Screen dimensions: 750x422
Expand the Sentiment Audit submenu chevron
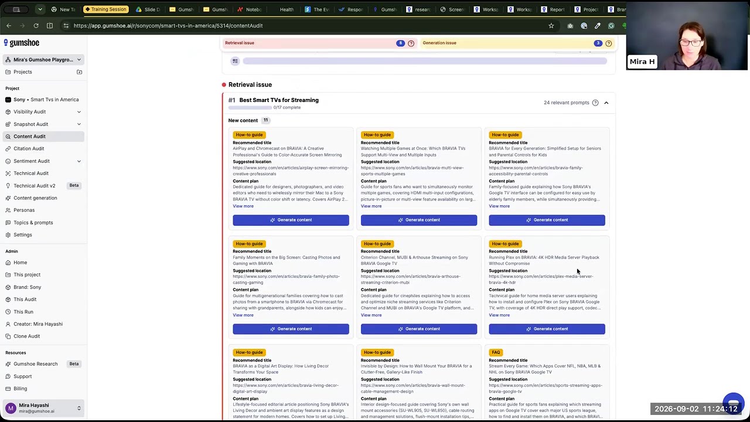pos(79,161)
